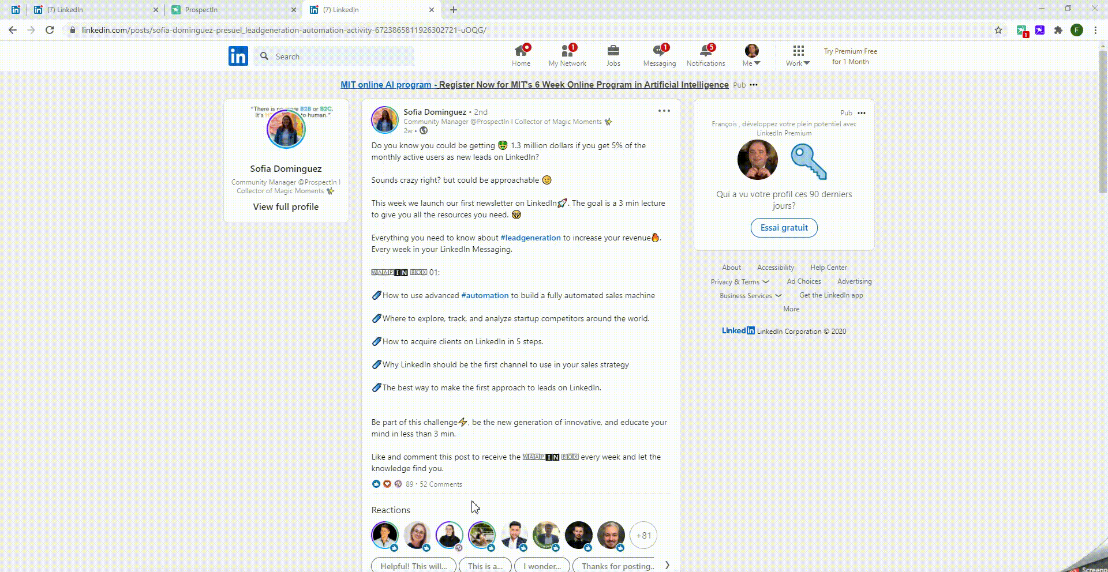
Task: Close the ProspectIn tab
Action: [293, 10]
